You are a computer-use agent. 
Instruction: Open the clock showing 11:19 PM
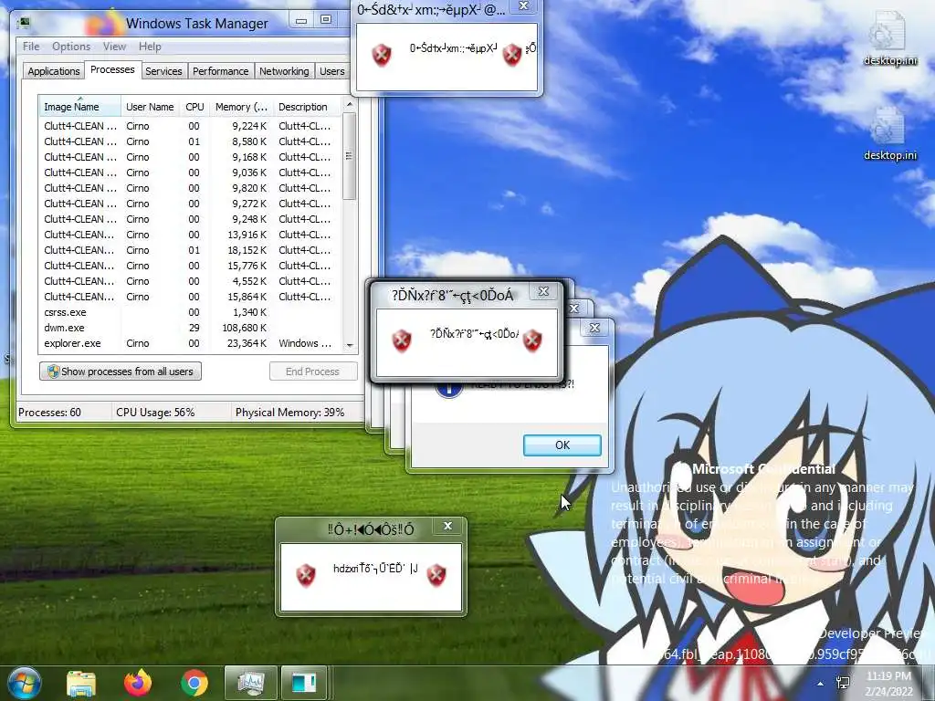(x=889, y=684)
